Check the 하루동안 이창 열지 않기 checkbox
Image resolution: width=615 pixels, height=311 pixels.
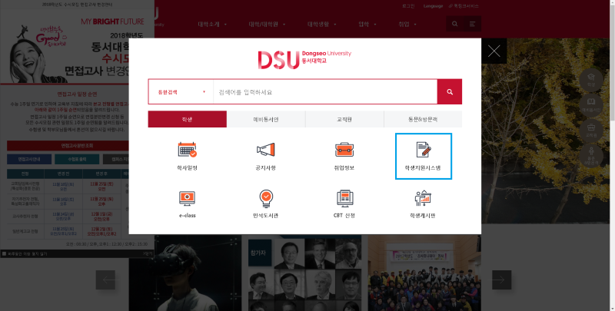tap(4, 254)
